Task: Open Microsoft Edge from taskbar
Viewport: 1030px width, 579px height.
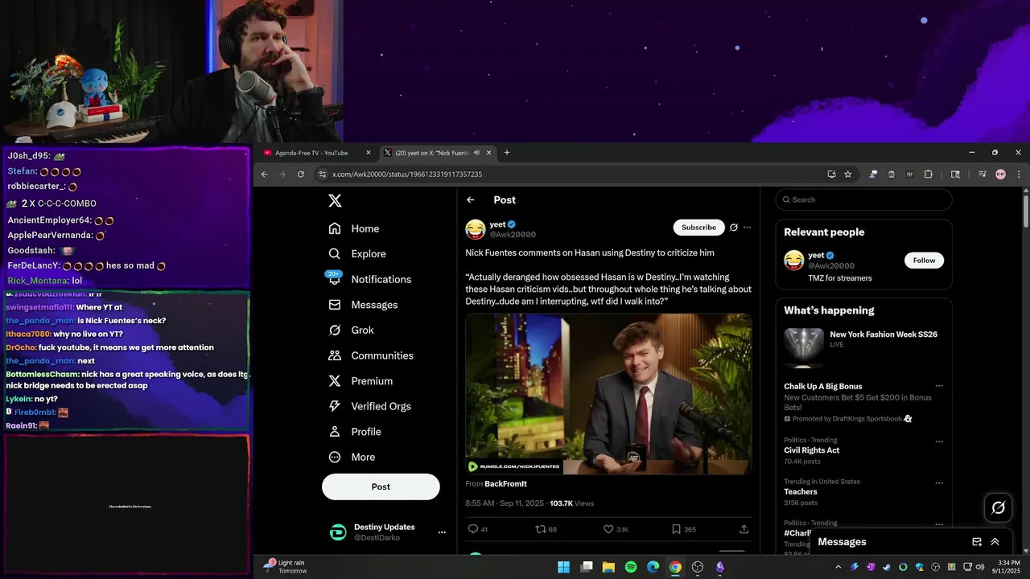Action: (653, 567)
